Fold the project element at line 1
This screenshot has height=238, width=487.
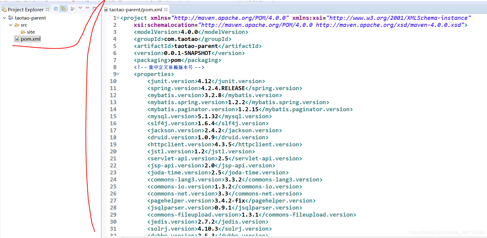pos(118,18)
